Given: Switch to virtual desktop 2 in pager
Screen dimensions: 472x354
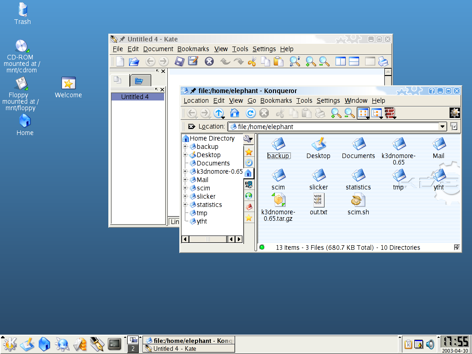Looking at the screenshot, I should (133, 348).
